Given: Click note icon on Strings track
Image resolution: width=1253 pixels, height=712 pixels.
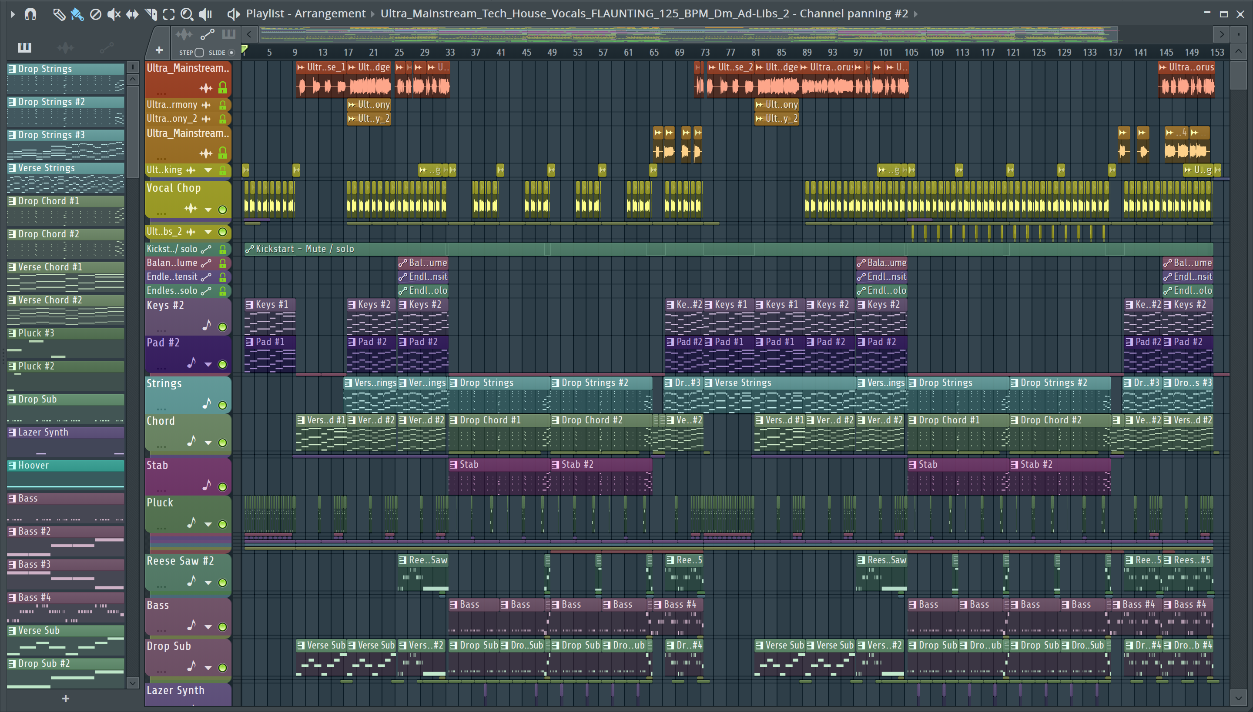Looking at the screenshot, I should pos(207,403).
